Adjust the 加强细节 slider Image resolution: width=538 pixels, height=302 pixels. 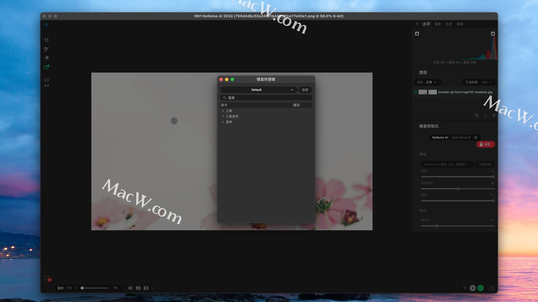tap(458, 189)
